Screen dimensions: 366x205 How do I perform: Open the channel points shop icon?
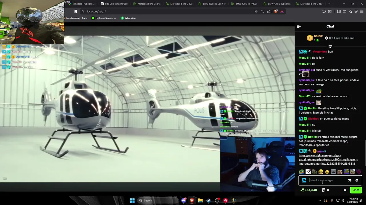(323, 190)
